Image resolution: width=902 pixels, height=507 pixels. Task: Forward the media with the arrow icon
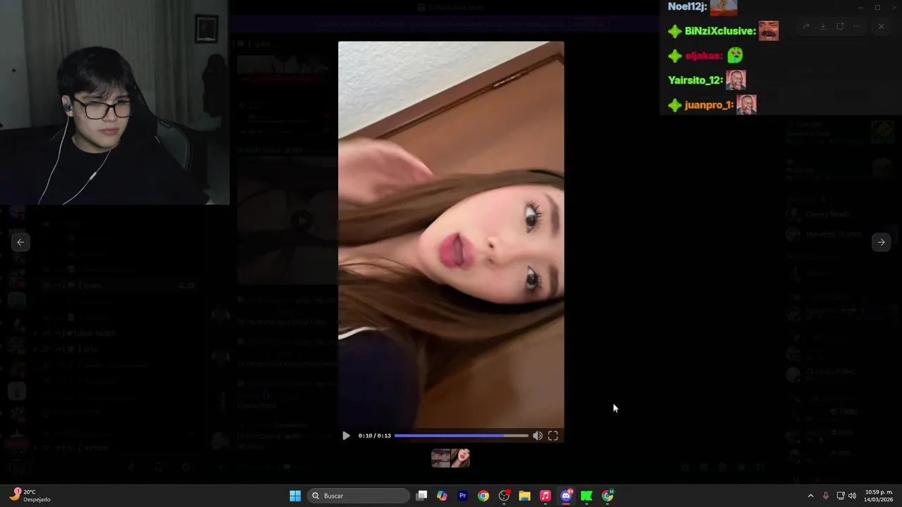(x=806, y=27)
